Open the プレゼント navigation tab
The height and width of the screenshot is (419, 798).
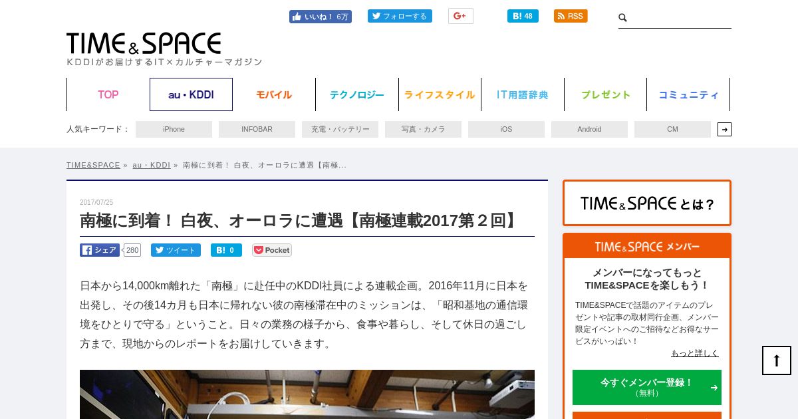[x=606, y=94]
